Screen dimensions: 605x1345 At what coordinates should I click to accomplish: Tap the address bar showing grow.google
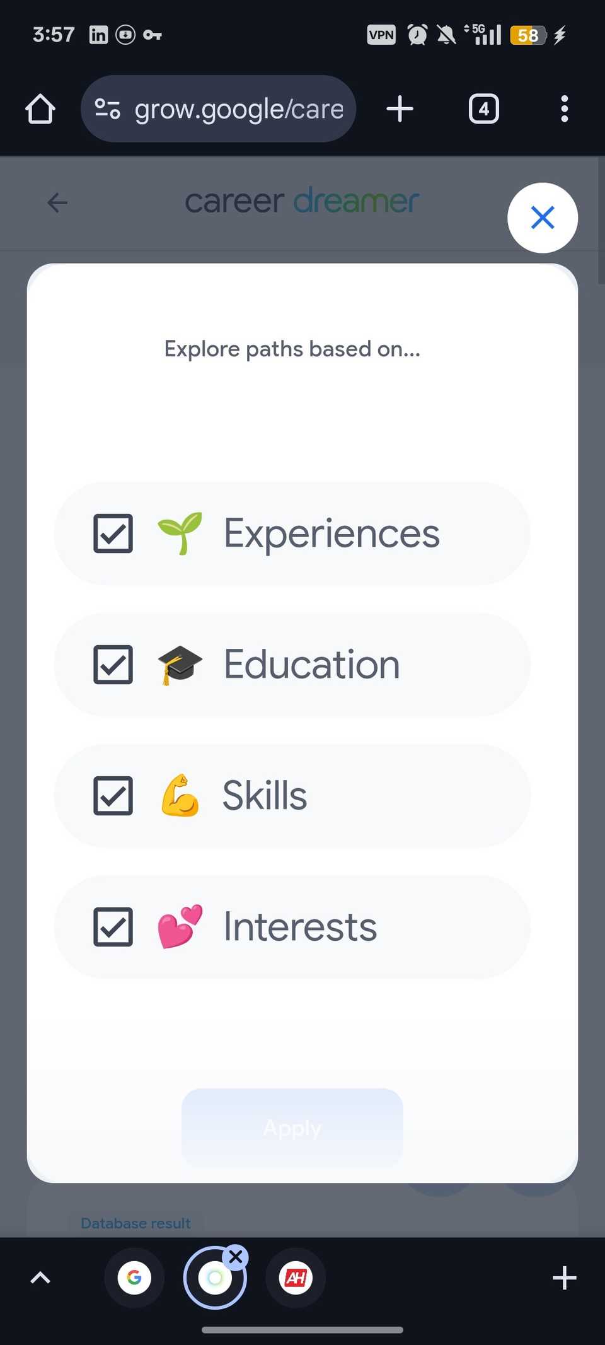tap(238, 108)
